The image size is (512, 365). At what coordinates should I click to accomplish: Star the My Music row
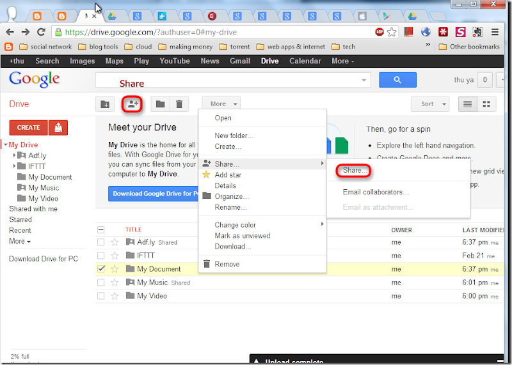[115, 282]
